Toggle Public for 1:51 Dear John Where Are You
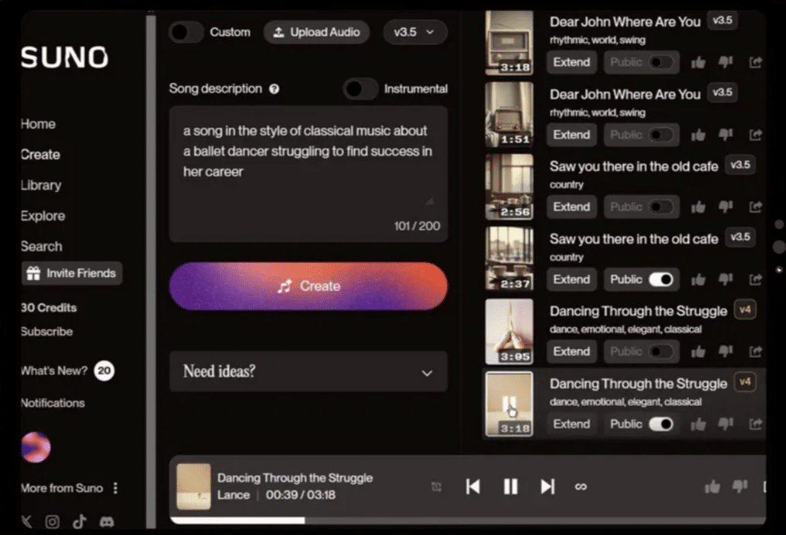The height and width of the screenshot is (535, 786). click(x=661, y=136)
